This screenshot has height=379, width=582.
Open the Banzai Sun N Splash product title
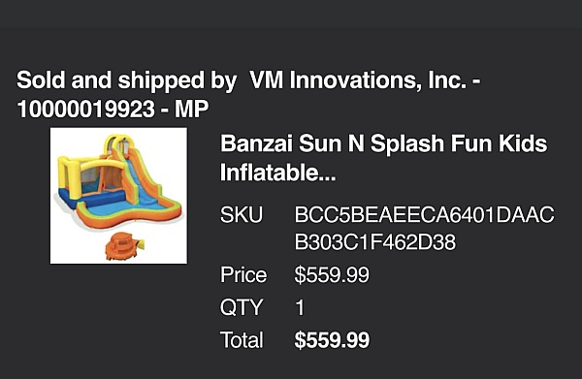coord(383,158)
